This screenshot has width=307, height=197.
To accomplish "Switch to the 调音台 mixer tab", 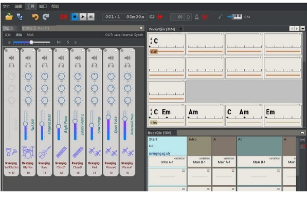I will tap(8, 28).
